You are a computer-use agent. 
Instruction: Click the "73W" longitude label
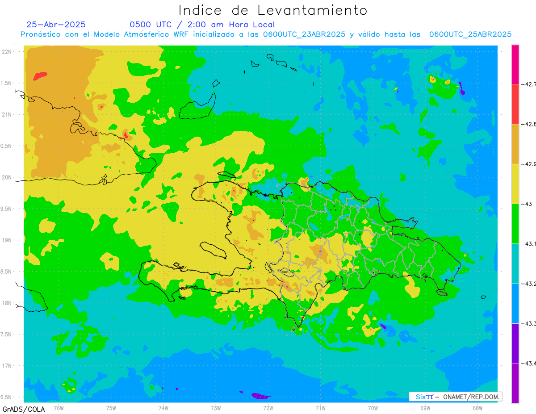216,408
